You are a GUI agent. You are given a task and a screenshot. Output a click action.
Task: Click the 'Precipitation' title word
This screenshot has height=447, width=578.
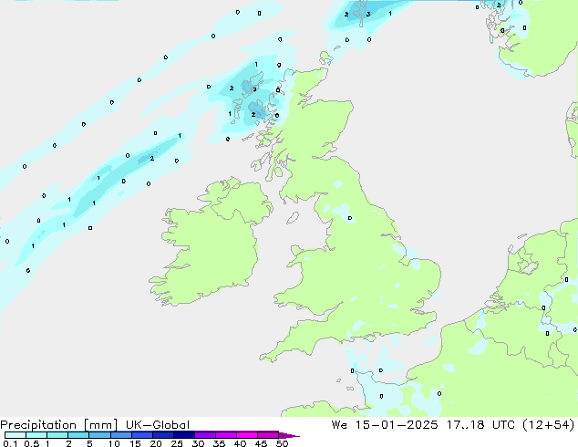coord(38,425)
